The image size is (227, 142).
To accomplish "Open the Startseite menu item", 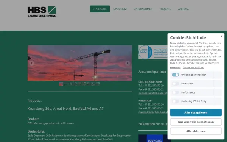I will point(100,9).
